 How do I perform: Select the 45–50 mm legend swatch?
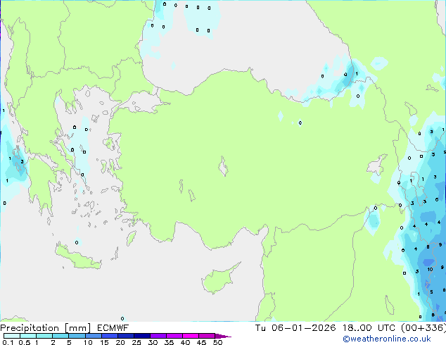click(207, 336)
